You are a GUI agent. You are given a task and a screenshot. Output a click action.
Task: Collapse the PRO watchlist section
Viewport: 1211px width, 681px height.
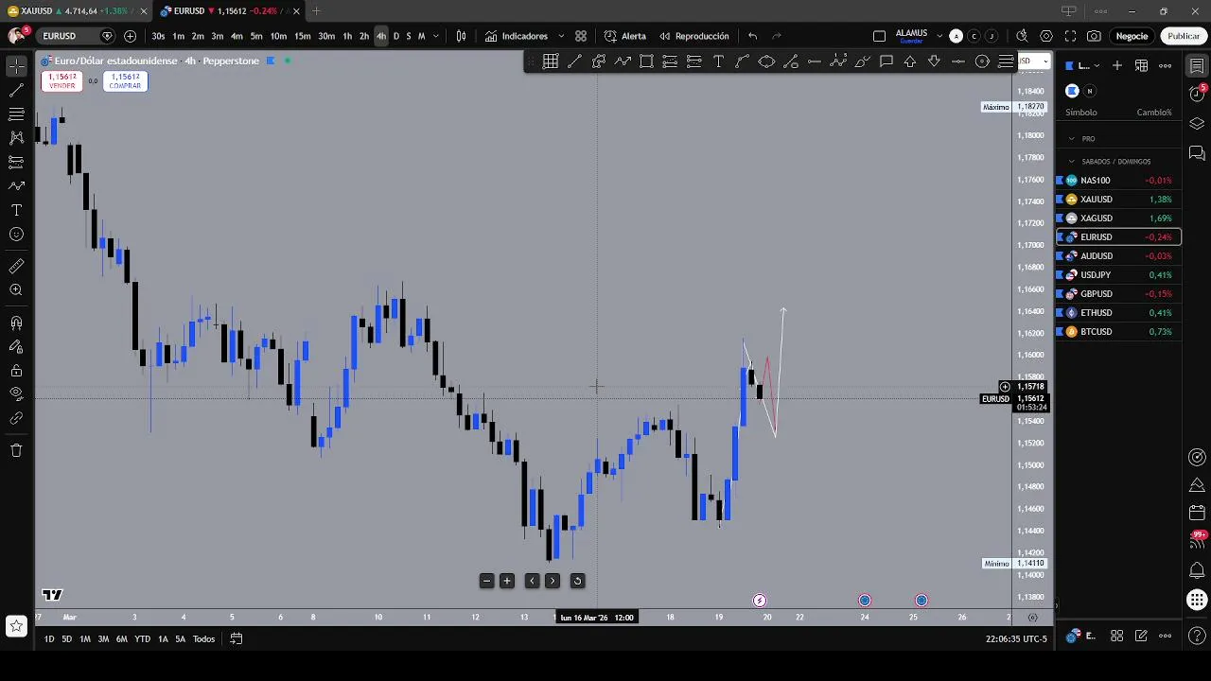(1072, 138)
